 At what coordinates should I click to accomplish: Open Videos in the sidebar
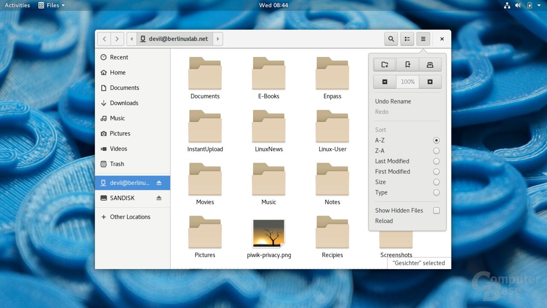132,149
